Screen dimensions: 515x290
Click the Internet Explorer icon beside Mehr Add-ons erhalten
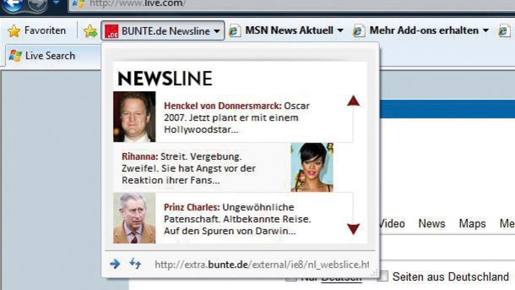point(357,31)
